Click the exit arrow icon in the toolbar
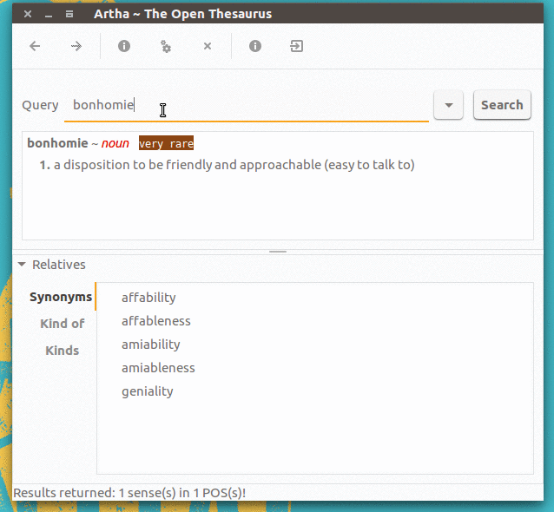554x512 pixels. tap(297, 47)
